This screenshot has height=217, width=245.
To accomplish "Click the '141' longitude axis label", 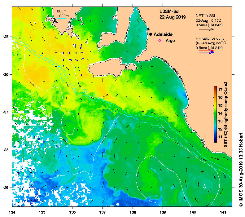I will 223,212.
